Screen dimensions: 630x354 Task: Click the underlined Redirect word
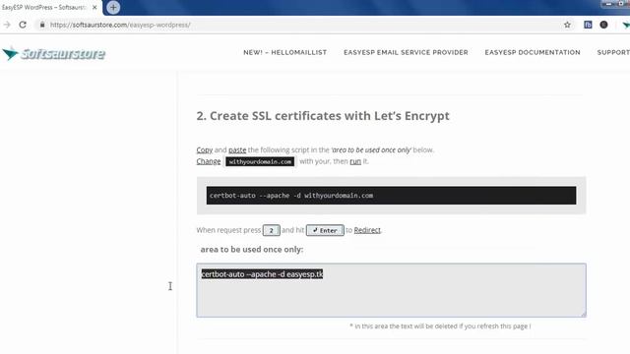367,230
